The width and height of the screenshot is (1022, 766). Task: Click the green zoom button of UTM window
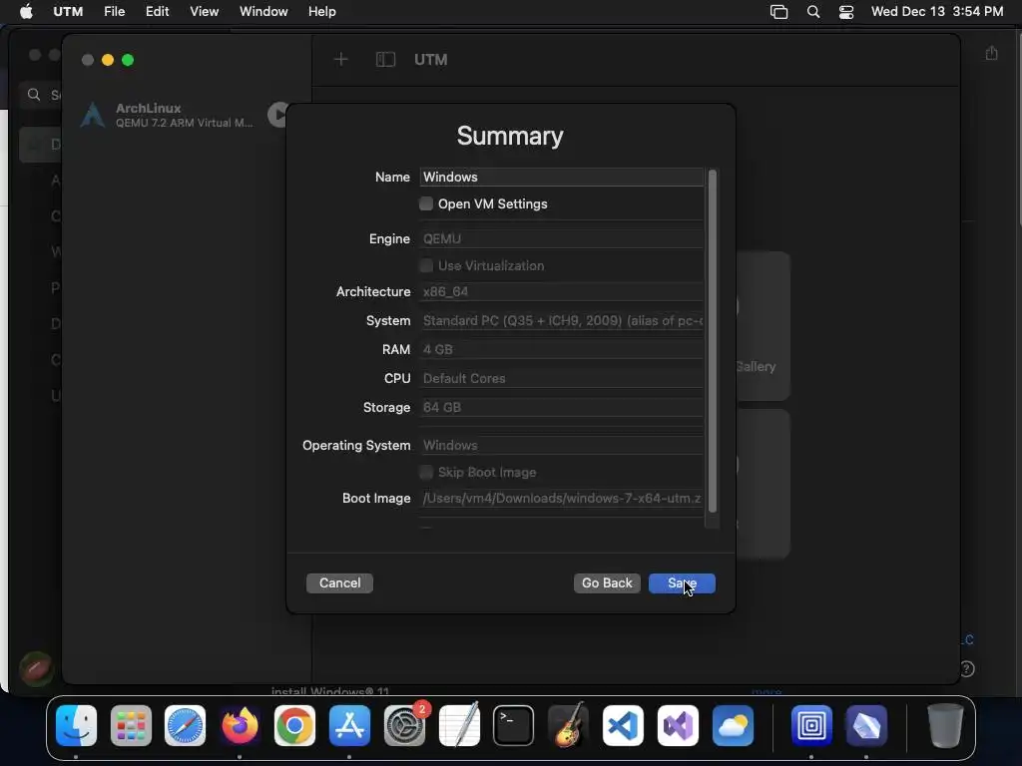coord(128,60)
